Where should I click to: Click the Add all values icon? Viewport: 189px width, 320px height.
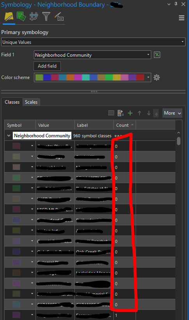[x=120, y=113]
